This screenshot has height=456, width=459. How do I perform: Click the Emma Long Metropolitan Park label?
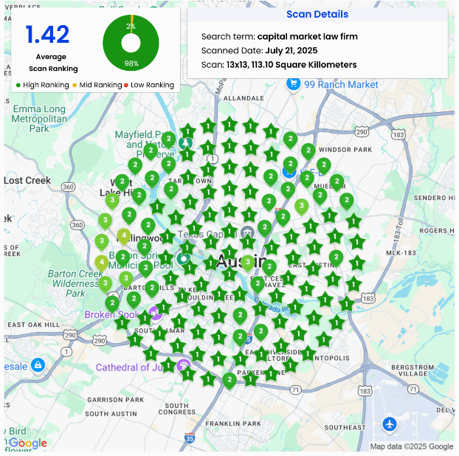[x=39, y=119]
